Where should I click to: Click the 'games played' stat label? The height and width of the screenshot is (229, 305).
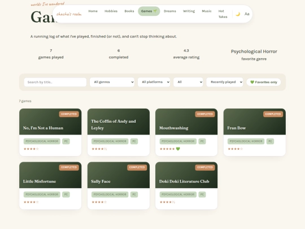click(51, 57)
